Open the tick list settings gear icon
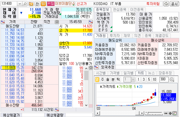180x117 pixels. pos(91,68)
